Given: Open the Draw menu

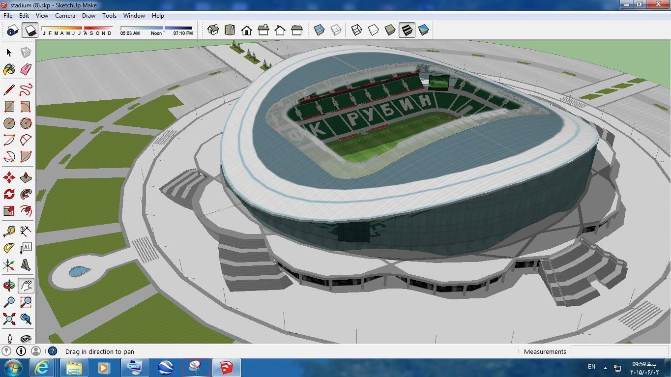Looking at the screenshot, I should [88, 16].
